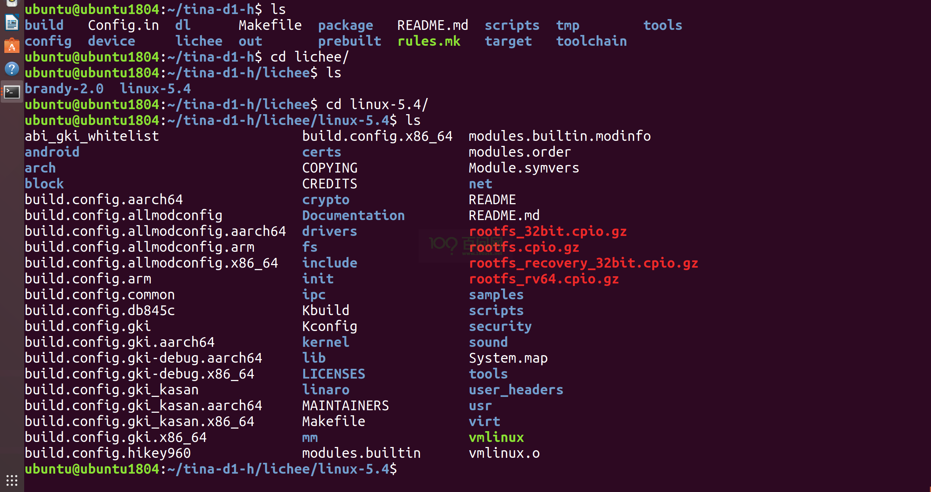
Task: Click the rootfs_32bit.cpio.gz file name
Action: [x=547, y=231]
